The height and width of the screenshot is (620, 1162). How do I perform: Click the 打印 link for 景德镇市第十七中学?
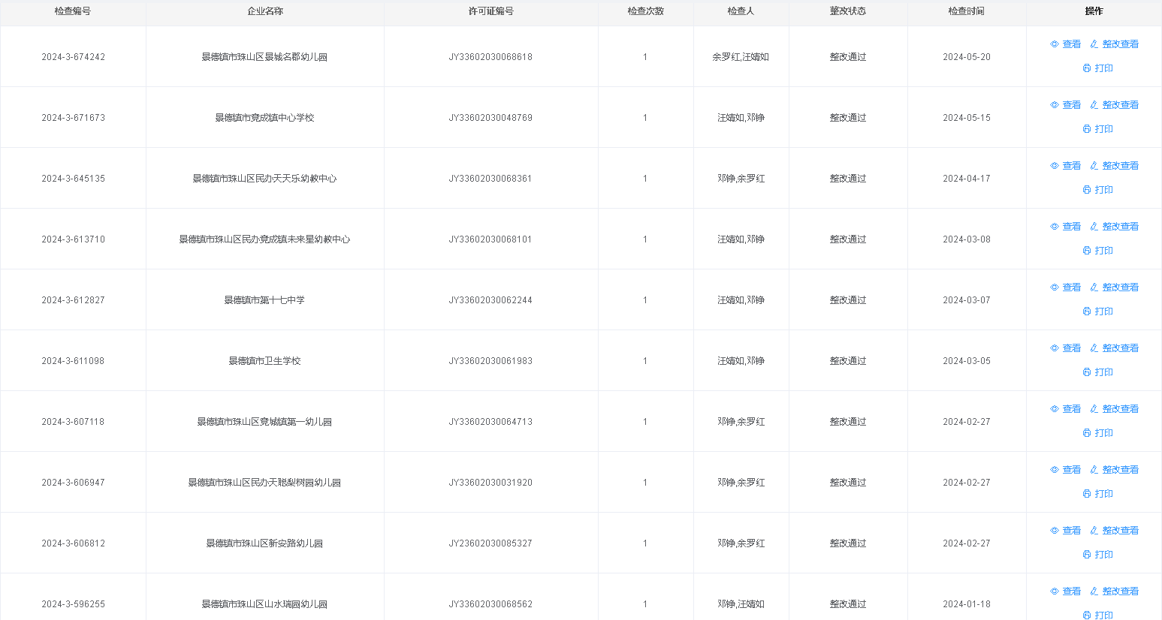1103,312
